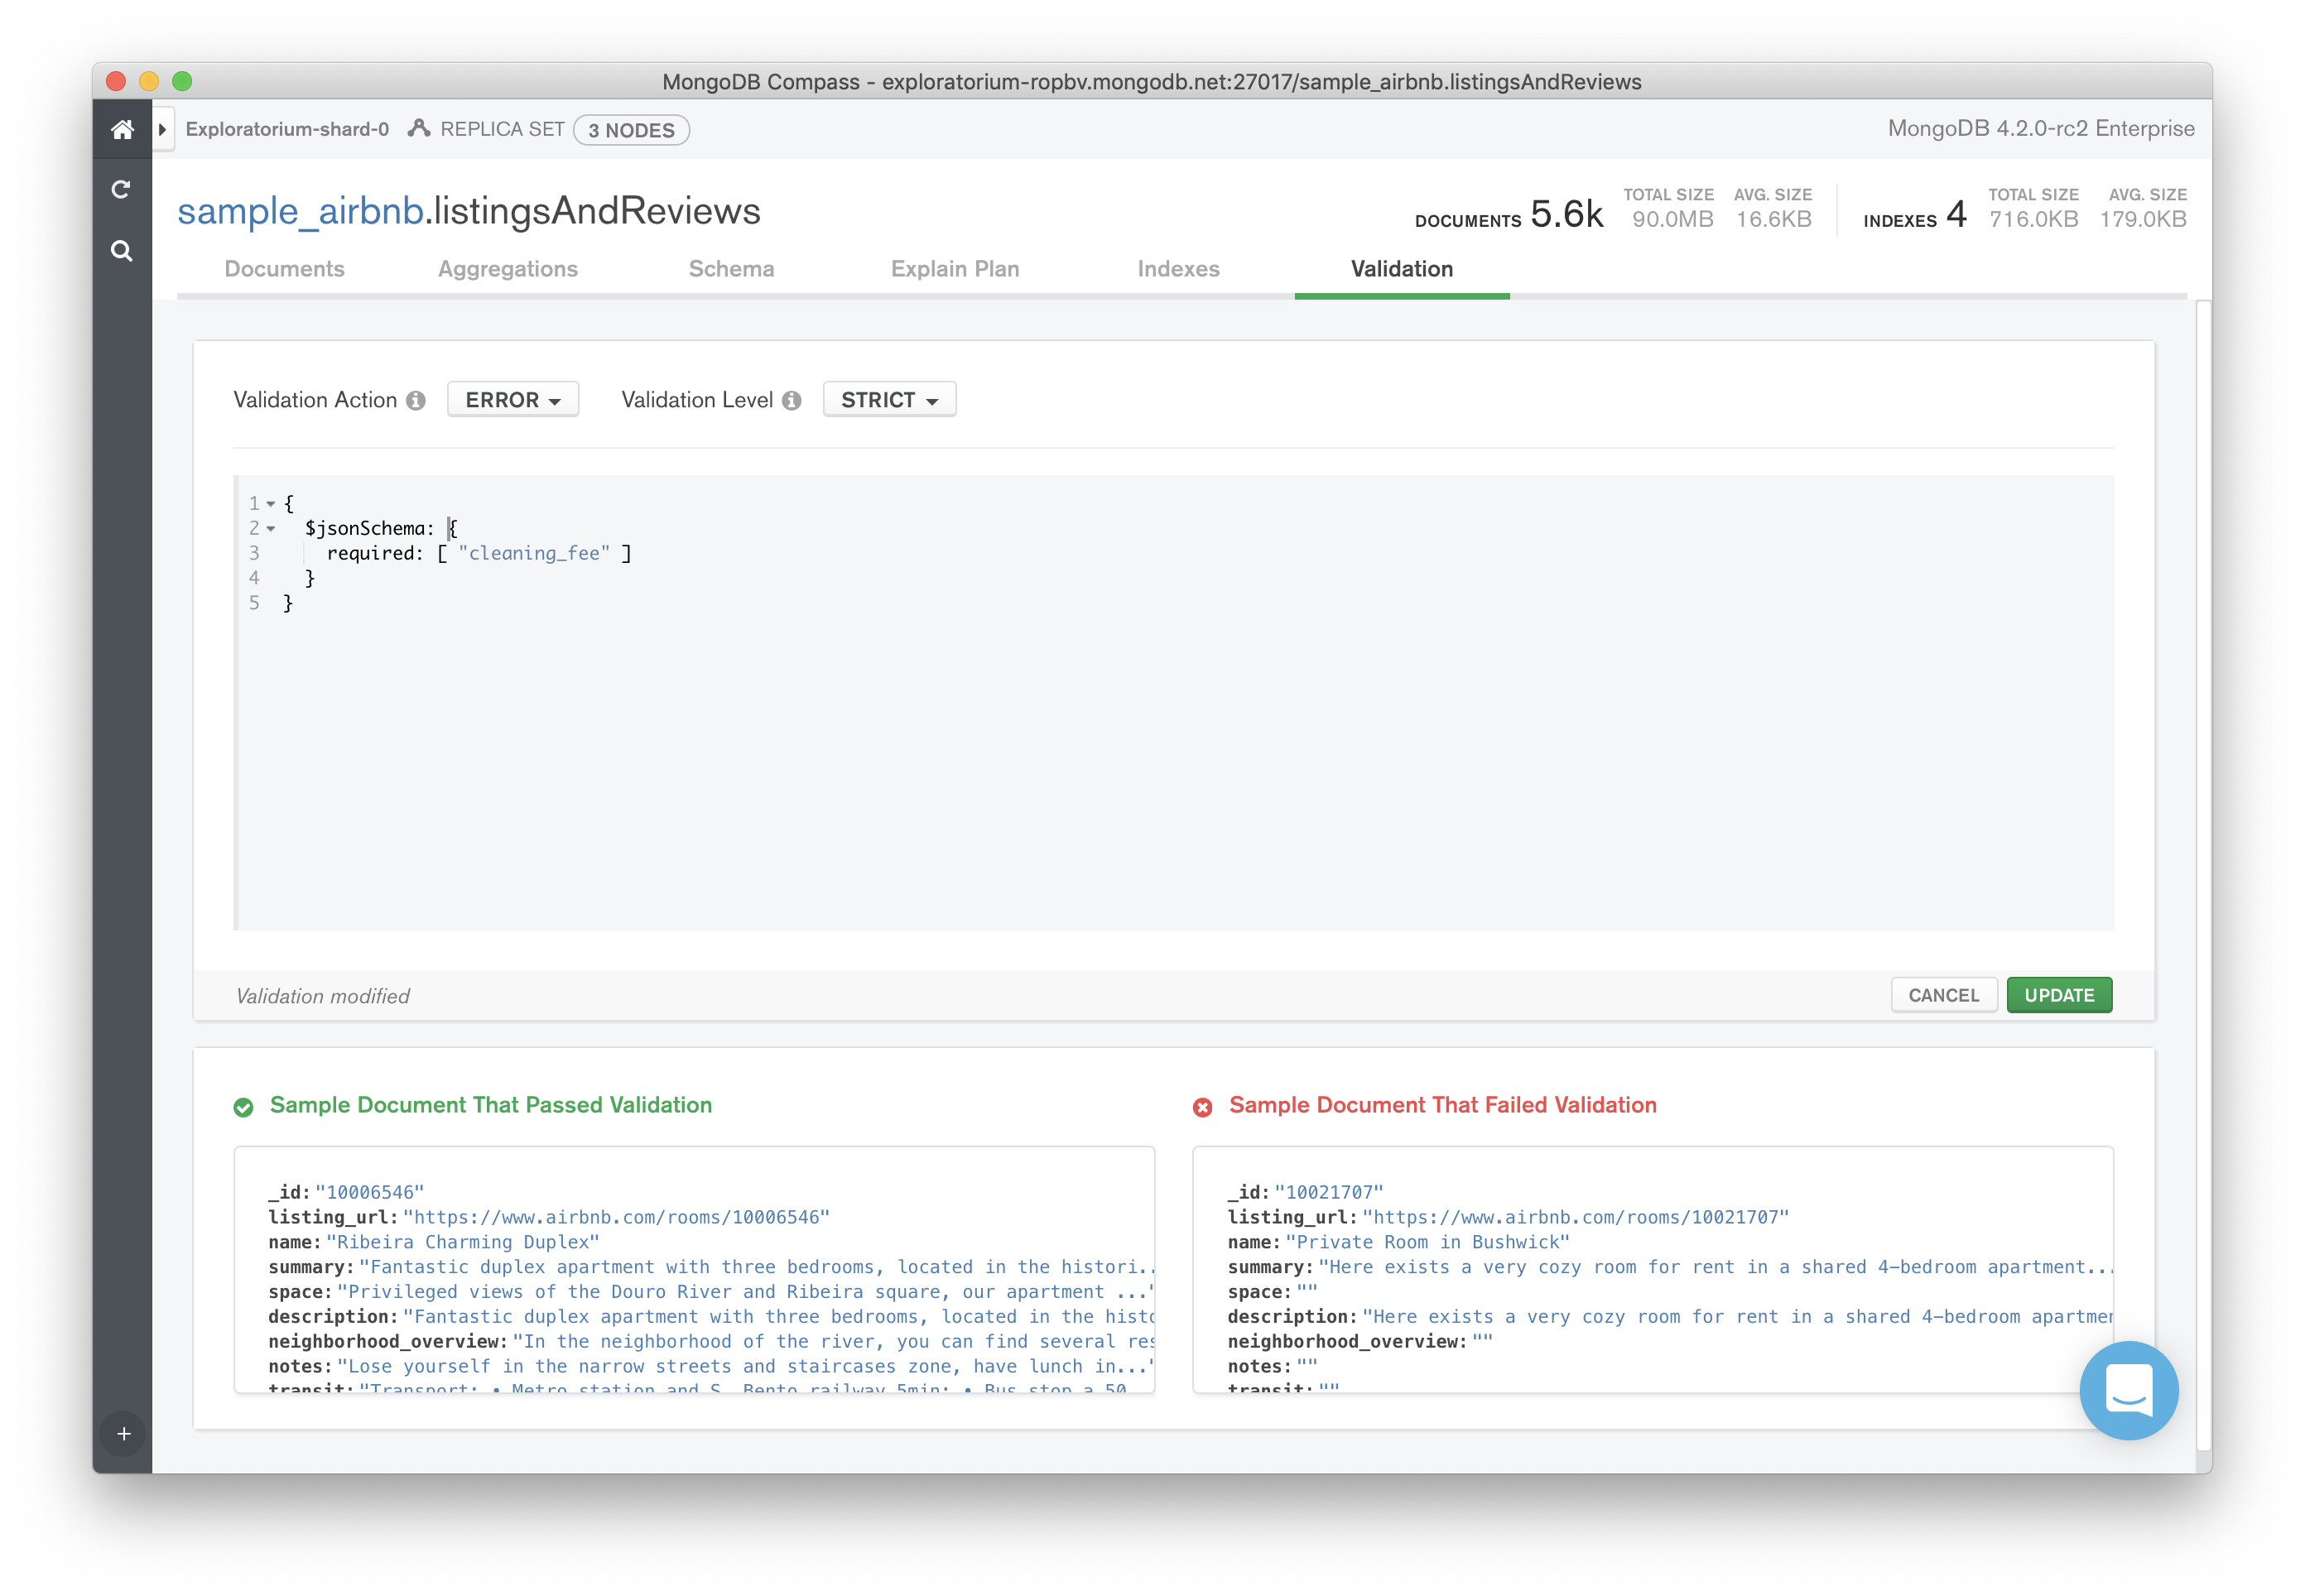Click the indexes total size 716.0KB value
Image resolution: width=2305 pixels, height=1596 pixels.
2033,219
